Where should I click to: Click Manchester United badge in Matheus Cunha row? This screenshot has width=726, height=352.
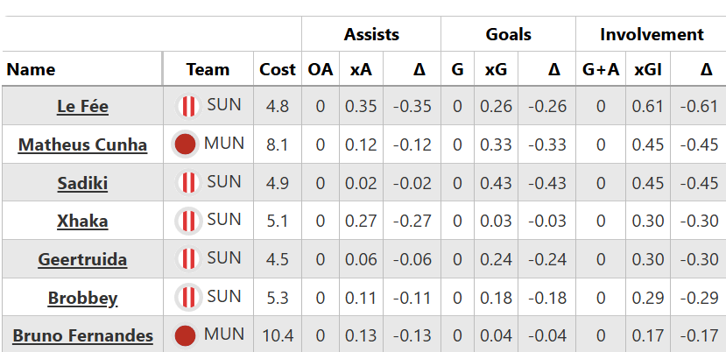(185, 144)
